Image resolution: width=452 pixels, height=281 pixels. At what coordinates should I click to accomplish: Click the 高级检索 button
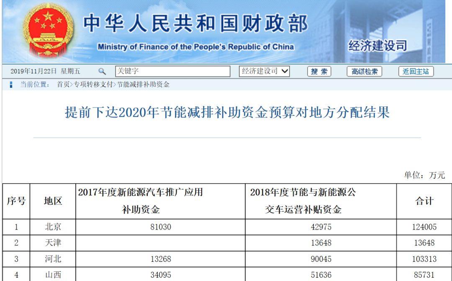coord(365,72)
